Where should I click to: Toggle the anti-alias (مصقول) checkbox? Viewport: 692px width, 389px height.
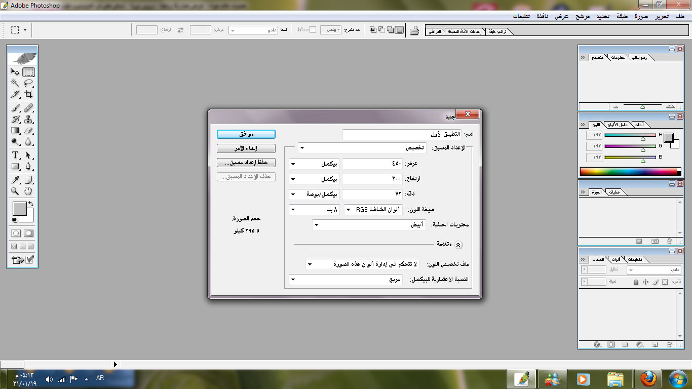coord(313,30)
